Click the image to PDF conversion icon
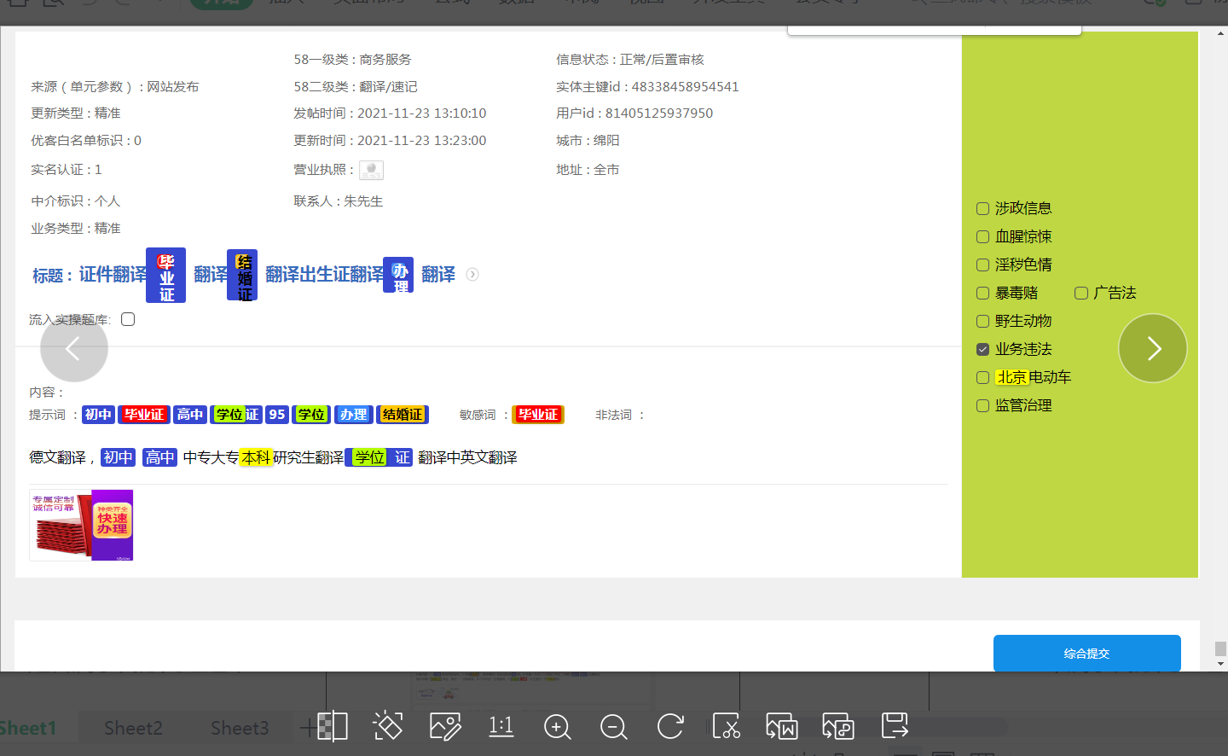 tap(838, 726)
